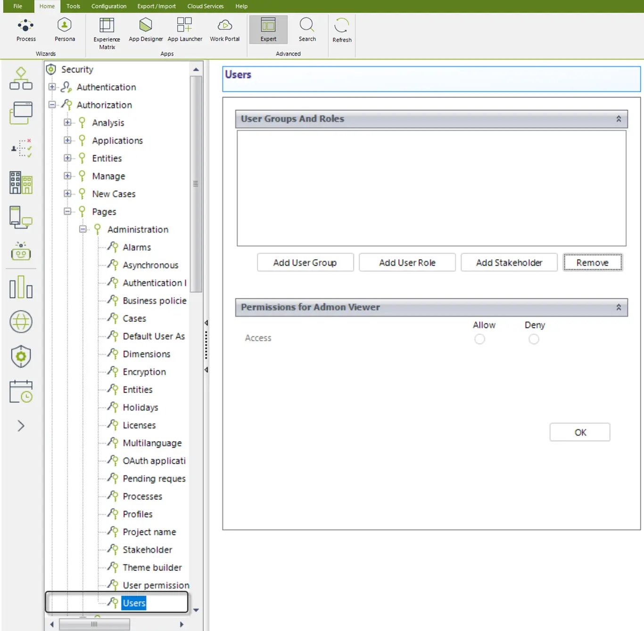644x631 pixels.
Task: Launch the Persona wizard
Action: (x=65, y=30)
